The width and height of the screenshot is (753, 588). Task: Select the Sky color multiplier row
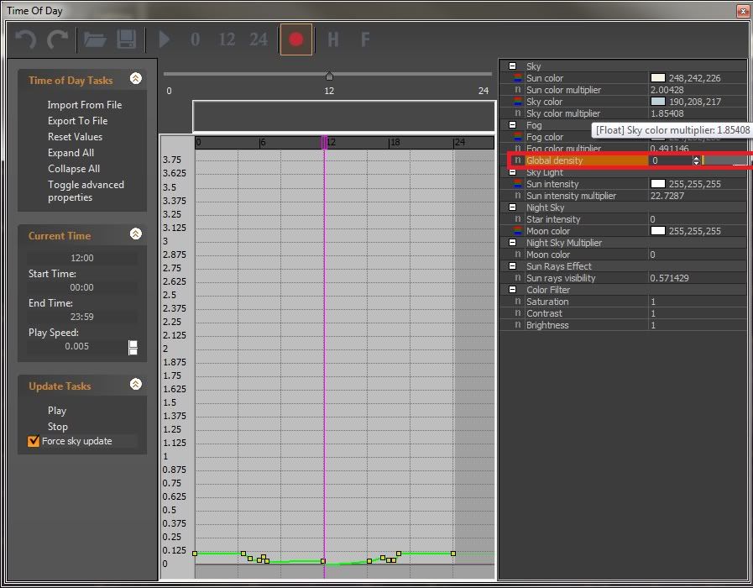click(x=624, y=113)
